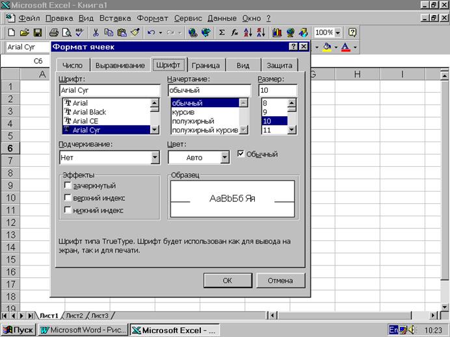
Task: Open the Fill Color dropdown arrow
Action: 336,47
